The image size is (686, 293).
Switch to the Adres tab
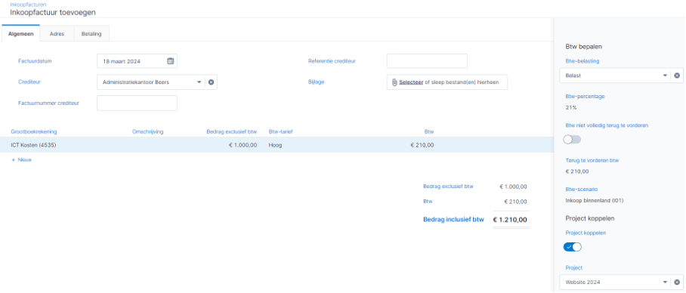[x=57, y=34]
